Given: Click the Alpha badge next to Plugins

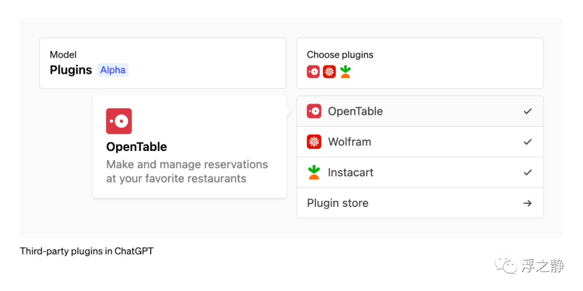Looking at the screenshot, I should [x=113, y=70].
